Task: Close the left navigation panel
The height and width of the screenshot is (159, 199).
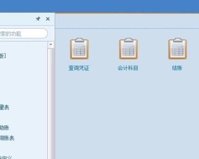Action: click(x=48, y=19)
